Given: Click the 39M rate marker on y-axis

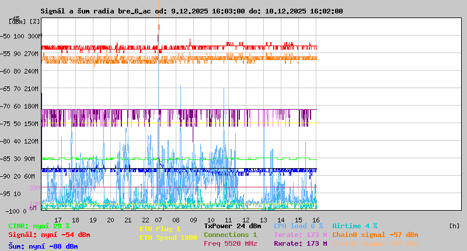Looking at the screenshot, I should [34, 188].
